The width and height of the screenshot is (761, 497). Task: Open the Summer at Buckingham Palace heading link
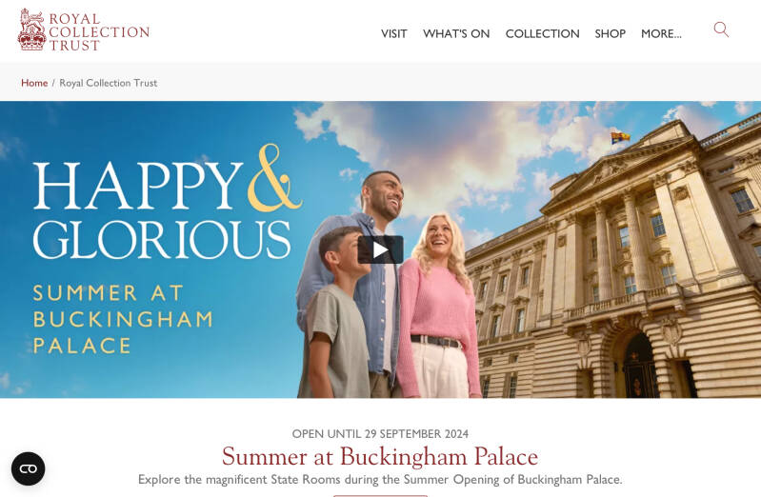point(380,456)
